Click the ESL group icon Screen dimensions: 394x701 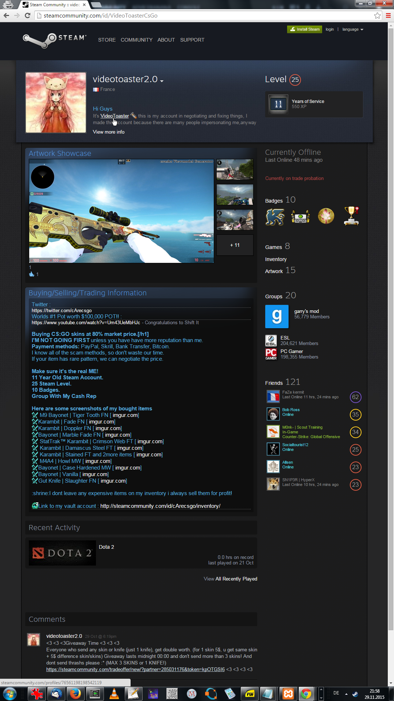coord(271,340)
